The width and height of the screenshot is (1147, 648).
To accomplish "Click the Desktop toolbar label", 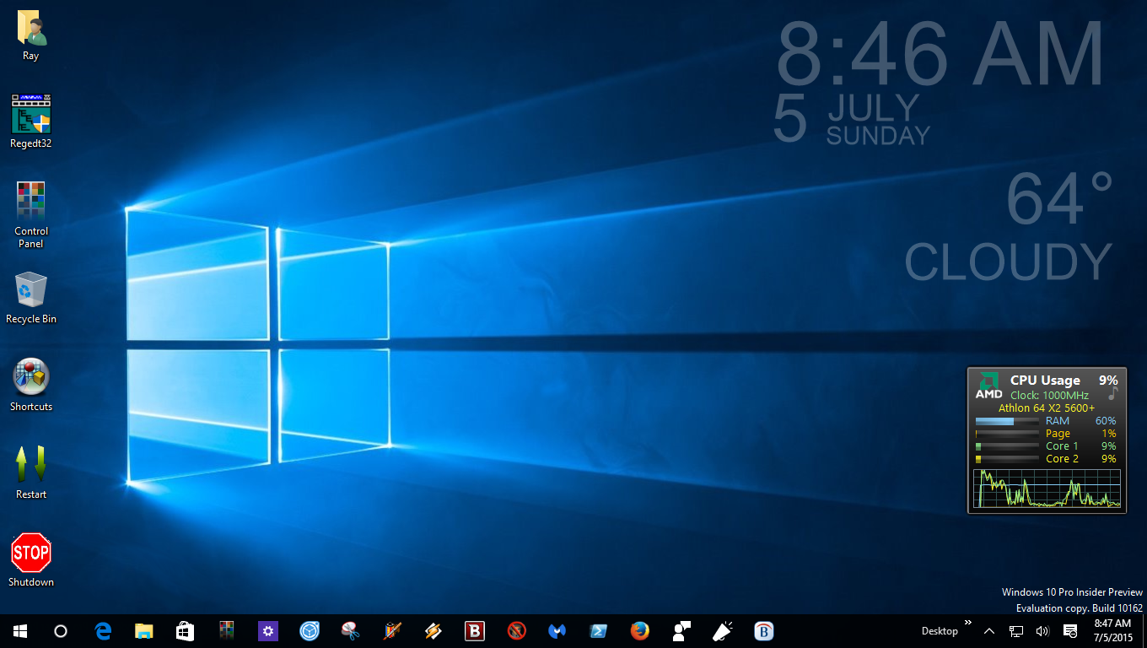I will [x=940, y=631].
